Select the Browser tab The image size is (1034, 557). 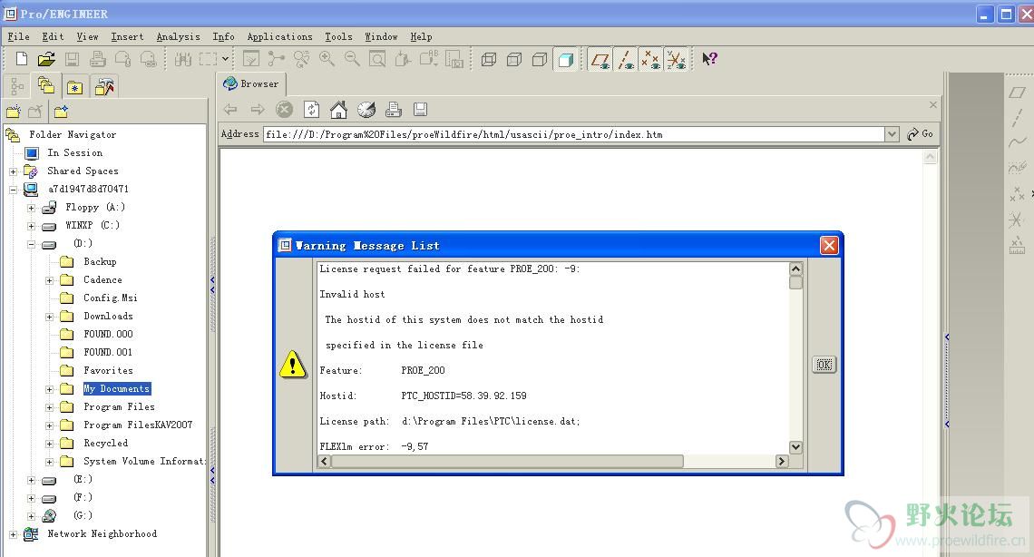[251, 83]
